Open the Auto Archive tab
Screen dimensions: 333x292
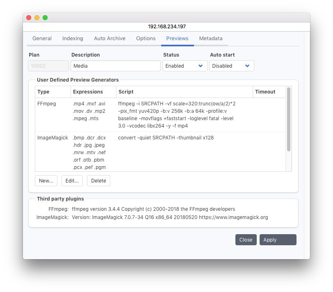coord(109,39)
